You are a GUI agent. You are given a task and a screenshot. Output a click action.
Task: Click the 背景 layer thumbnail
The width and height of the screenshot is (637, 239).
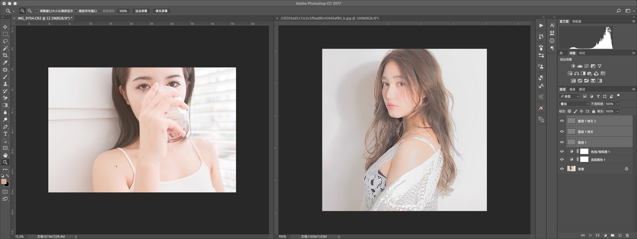coord(571,169)
